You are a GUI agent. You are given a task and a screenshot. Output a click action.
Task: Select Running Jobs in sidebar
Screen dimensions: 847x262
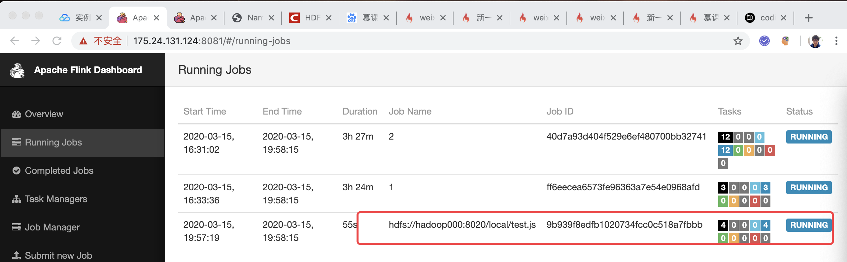coord(83,143)
